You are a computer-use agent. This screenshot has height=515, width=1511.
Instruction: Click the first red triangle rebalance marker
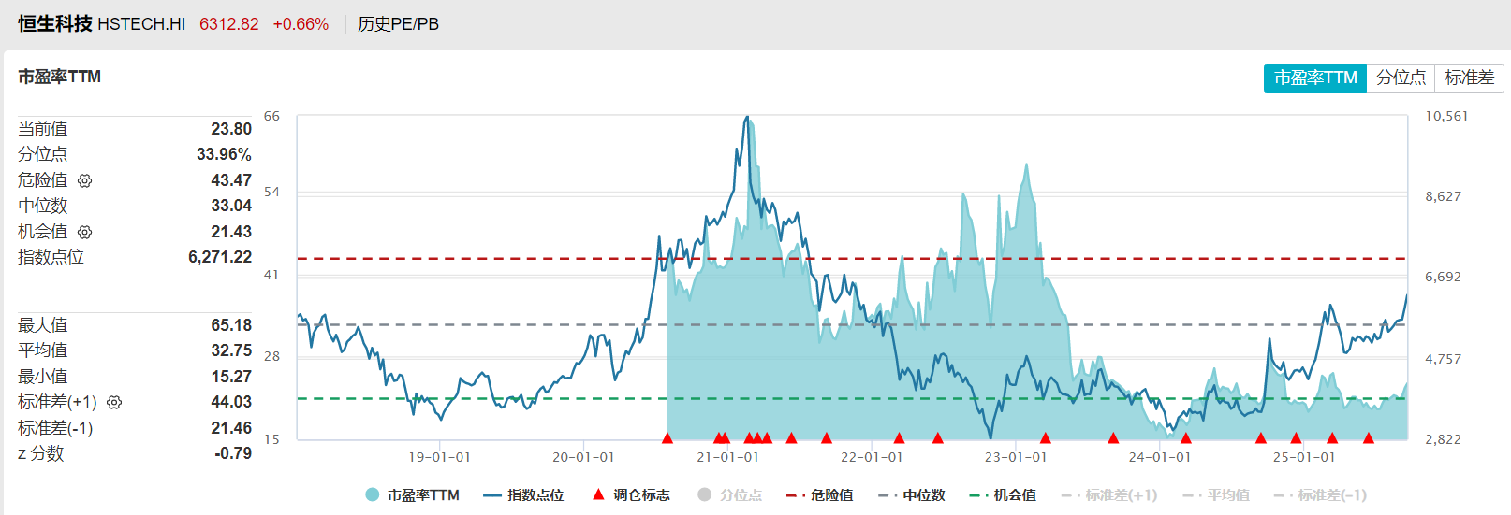pyautogui.click(x=667, y=437)
